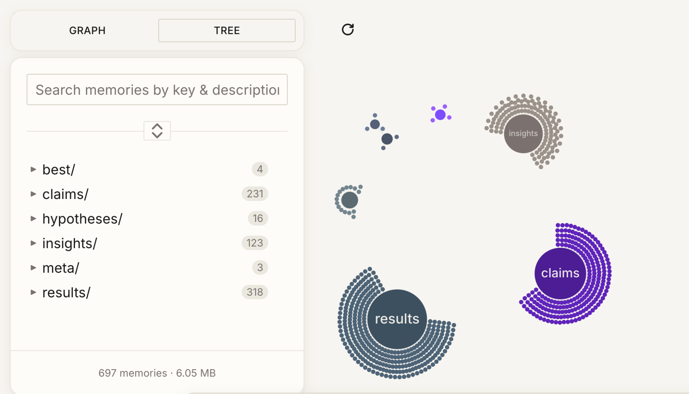Click the refresh icon to reload the graph
The width and height of the screenshot is (689, 394).
pos(348,30)
